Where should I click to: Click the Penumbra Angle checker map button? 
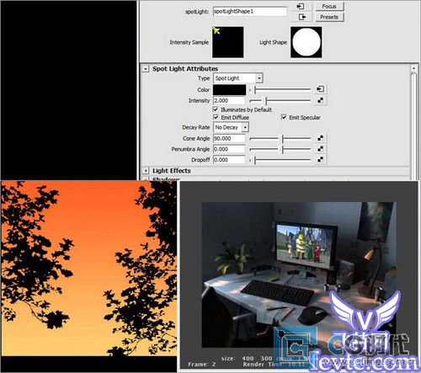click(x=320, y=149)
